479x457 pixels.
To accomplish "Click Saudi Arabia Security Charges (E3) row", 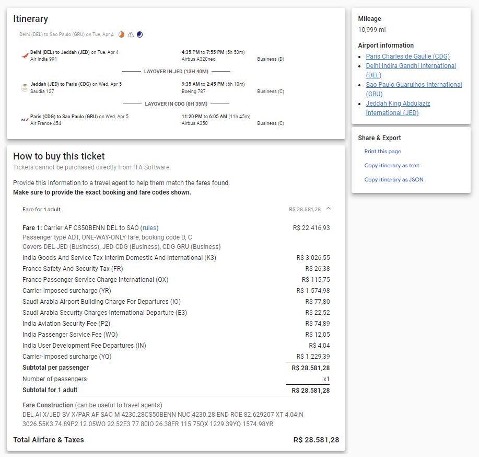I will tap(176, 313).
